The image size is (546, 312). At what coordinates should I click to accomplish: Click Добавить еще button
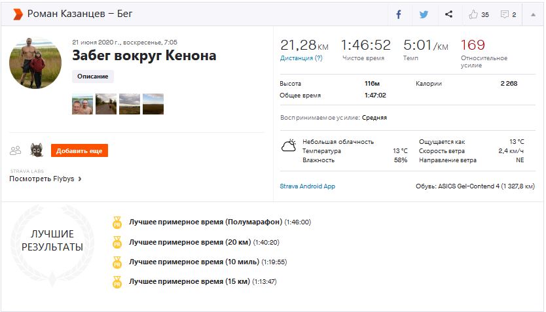tap(79, 151)
